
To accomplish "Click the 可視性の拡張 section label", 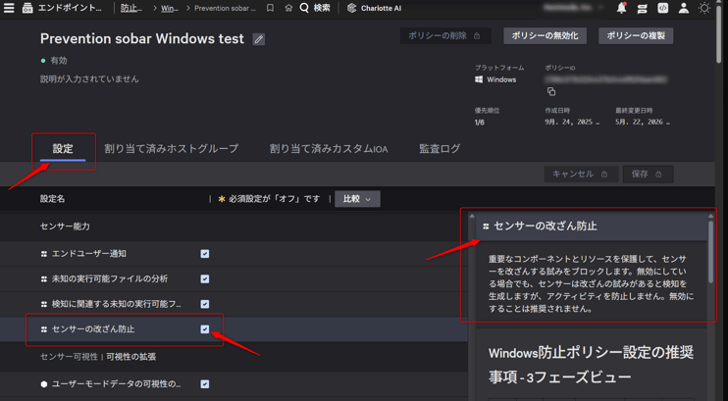I will [130, 357].
